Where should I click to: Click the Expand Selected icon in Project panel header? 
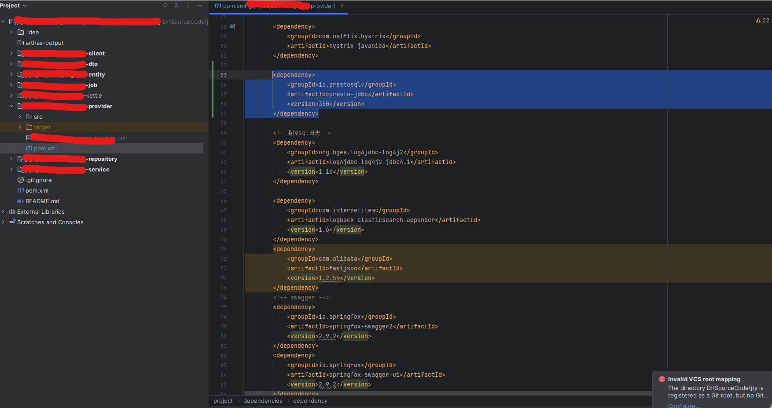click(165, 5)
